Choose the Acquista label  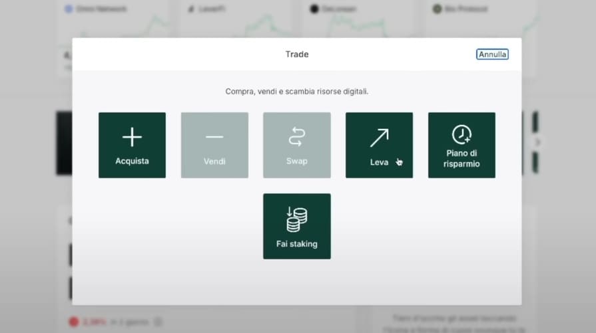(132, 162)
